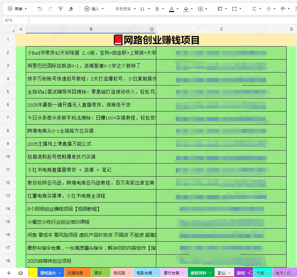Select the 短剧混剪起号燃剪爆单技巧实操 cell
297x278 pixels.
pos(91,157)
